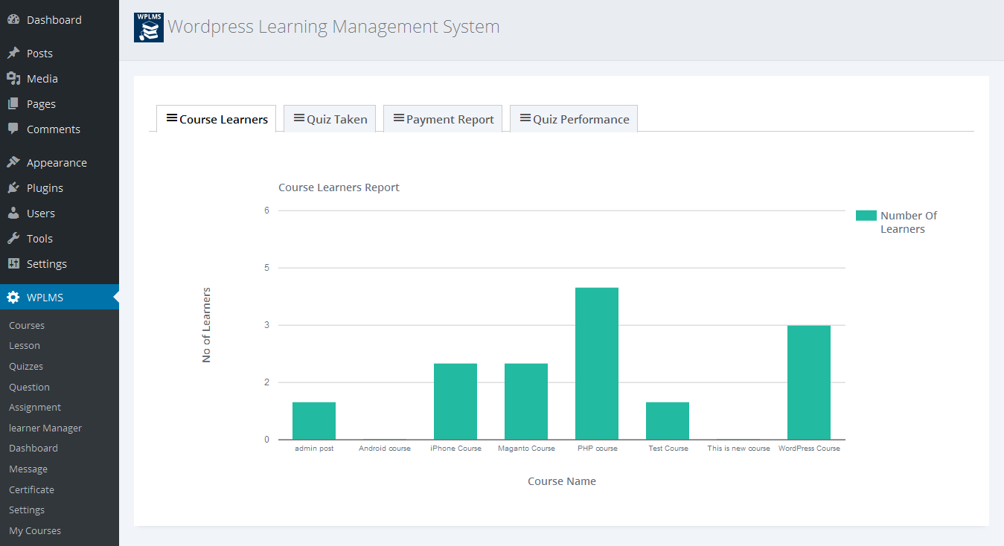Click the Appearance paintbrush icon

(13, 163)
